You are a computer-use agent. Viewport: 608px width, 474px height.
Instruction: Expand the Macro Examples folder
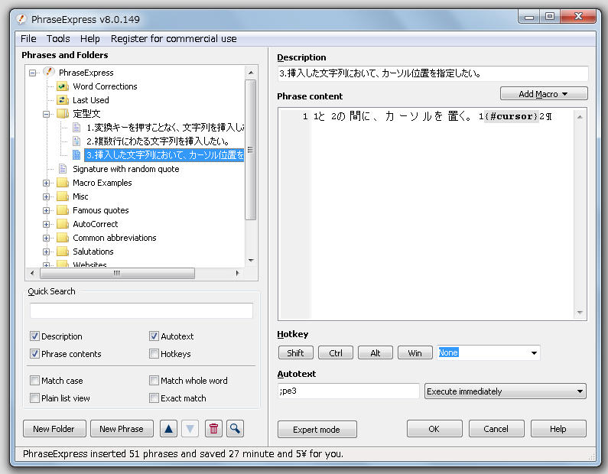pos(46,183)
